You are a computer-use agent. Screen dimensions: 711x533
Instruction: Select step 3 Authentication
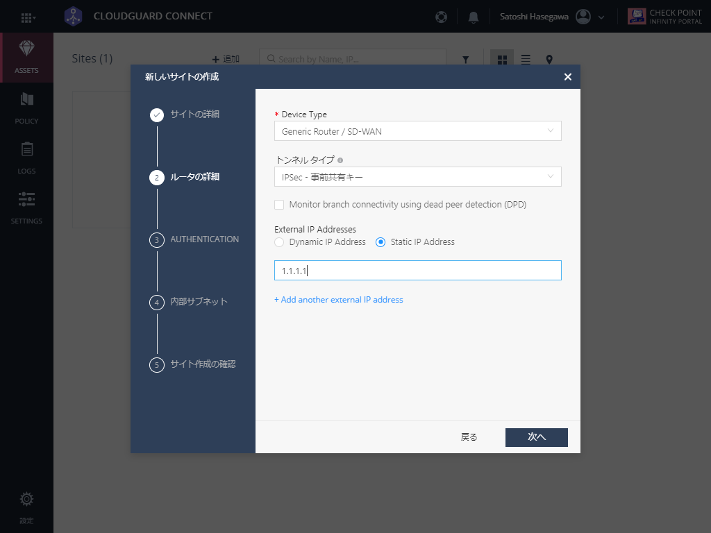194,239
